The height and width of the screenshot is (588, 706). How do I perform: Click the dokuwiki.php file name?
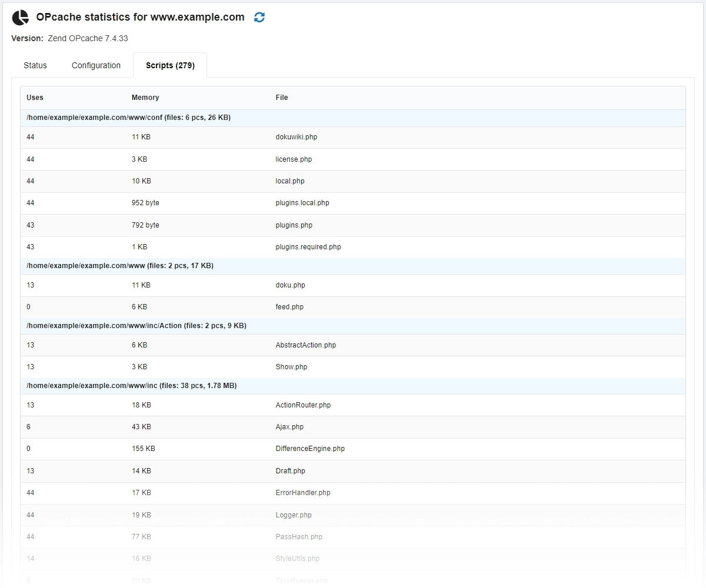(297, 137)
